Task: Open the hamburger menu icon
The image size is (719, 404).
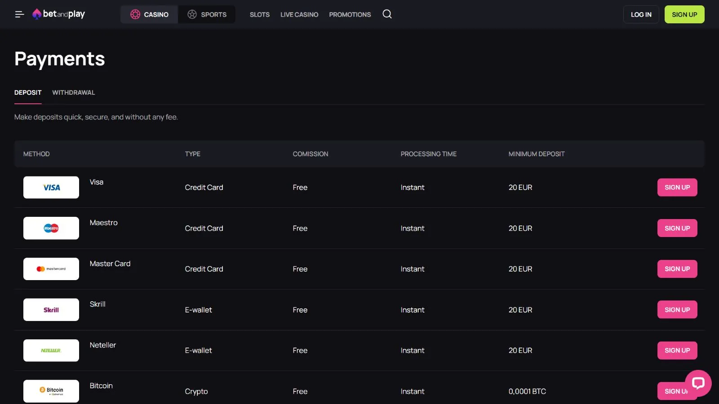Action: coord(19,14)
